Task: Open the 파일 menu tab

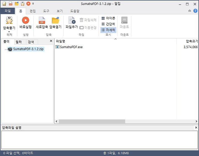Action: [x=7, y=11]
